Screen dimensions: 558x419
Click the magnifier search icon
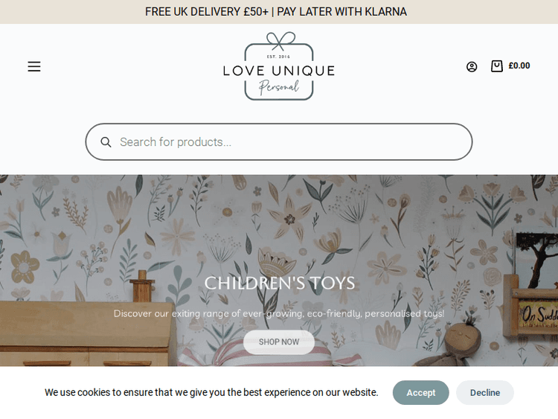pos(106,142)
